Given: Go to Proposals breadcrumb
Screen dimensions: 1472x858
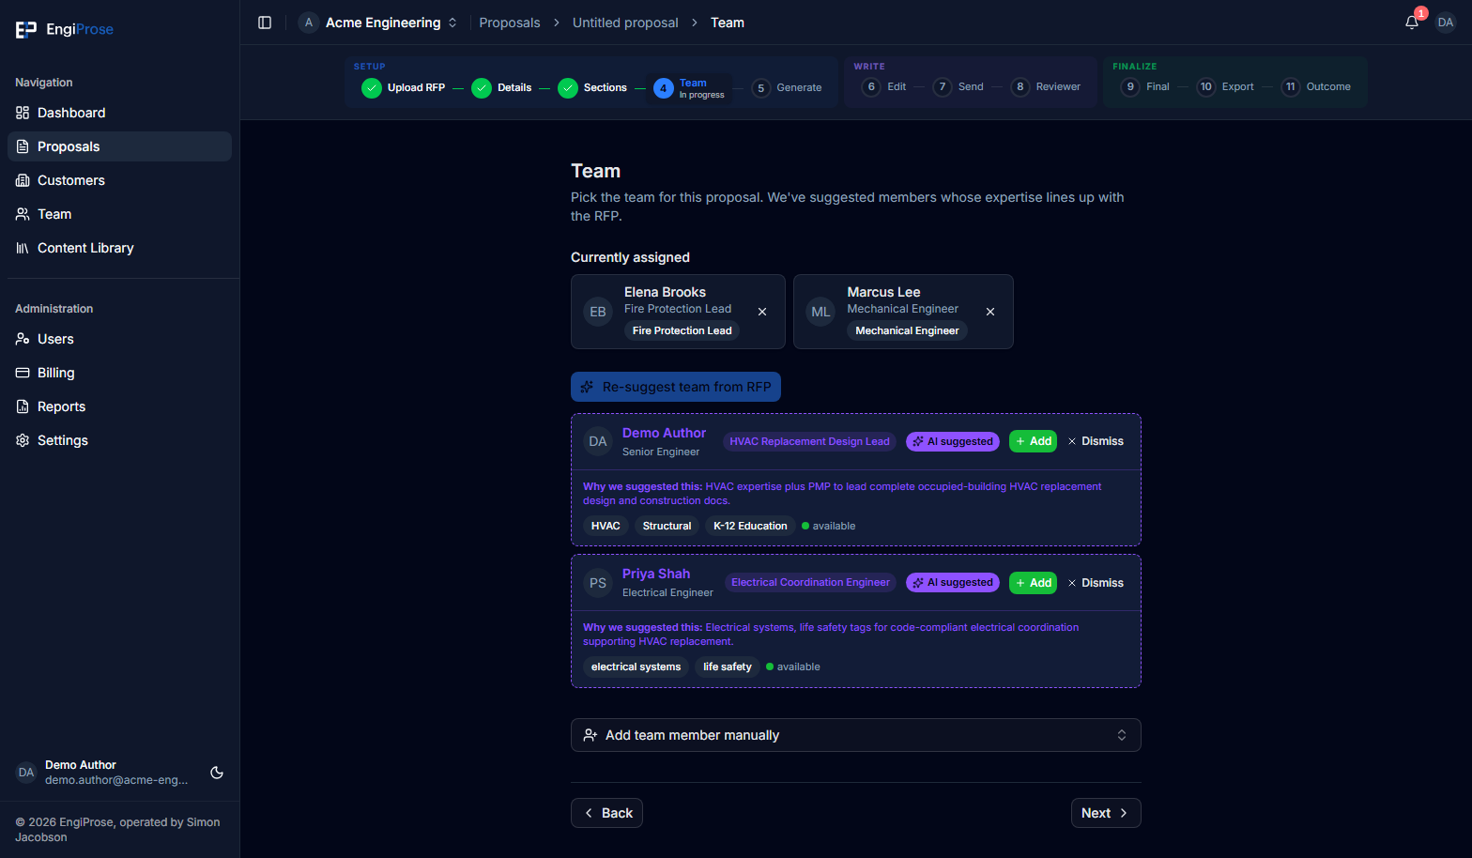Looking at the screenshot, I should (x=510, y=23).
